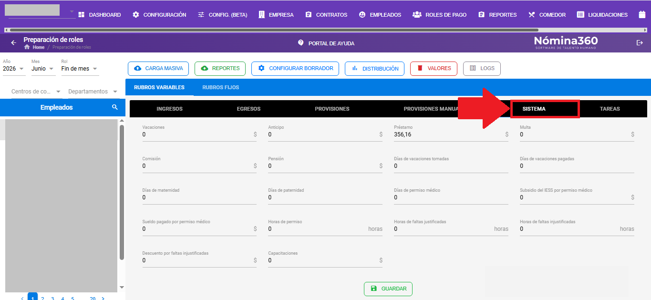Select the Rubros Variables tab
651x300 pixels.
159,88
